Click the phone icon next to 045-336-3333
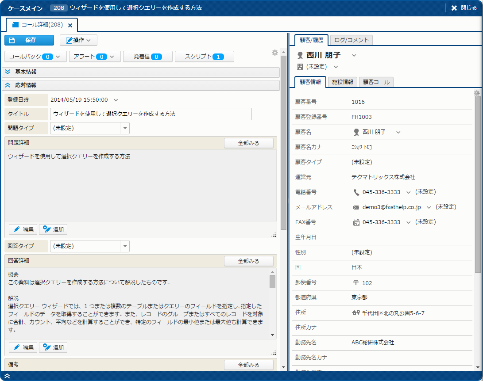 (356, 192)
